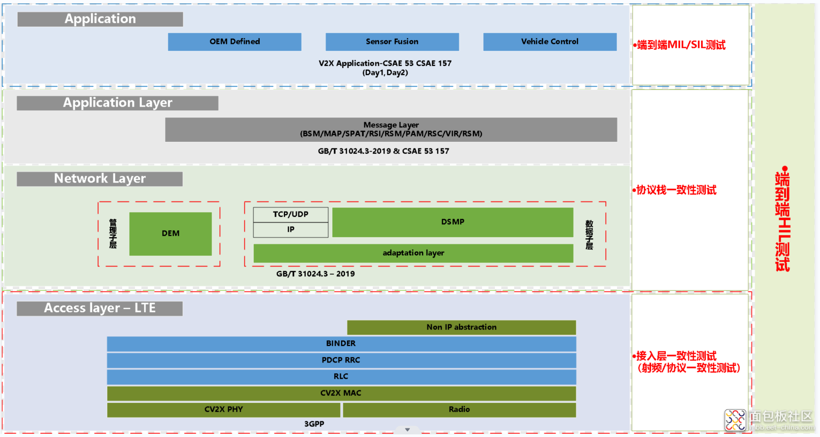Select the adaptation layer block

pyautogui.click(x=413, y=253)
